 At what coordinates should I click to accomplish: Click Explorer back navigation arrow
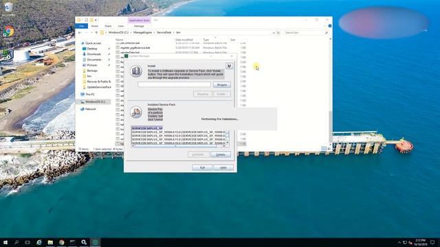[80, 33]
